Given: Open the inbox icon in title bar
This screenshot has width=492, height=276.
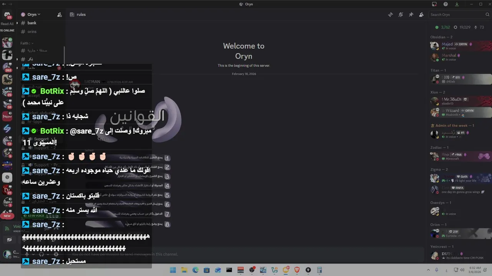Looking at the screenshot, I should 434,4.
